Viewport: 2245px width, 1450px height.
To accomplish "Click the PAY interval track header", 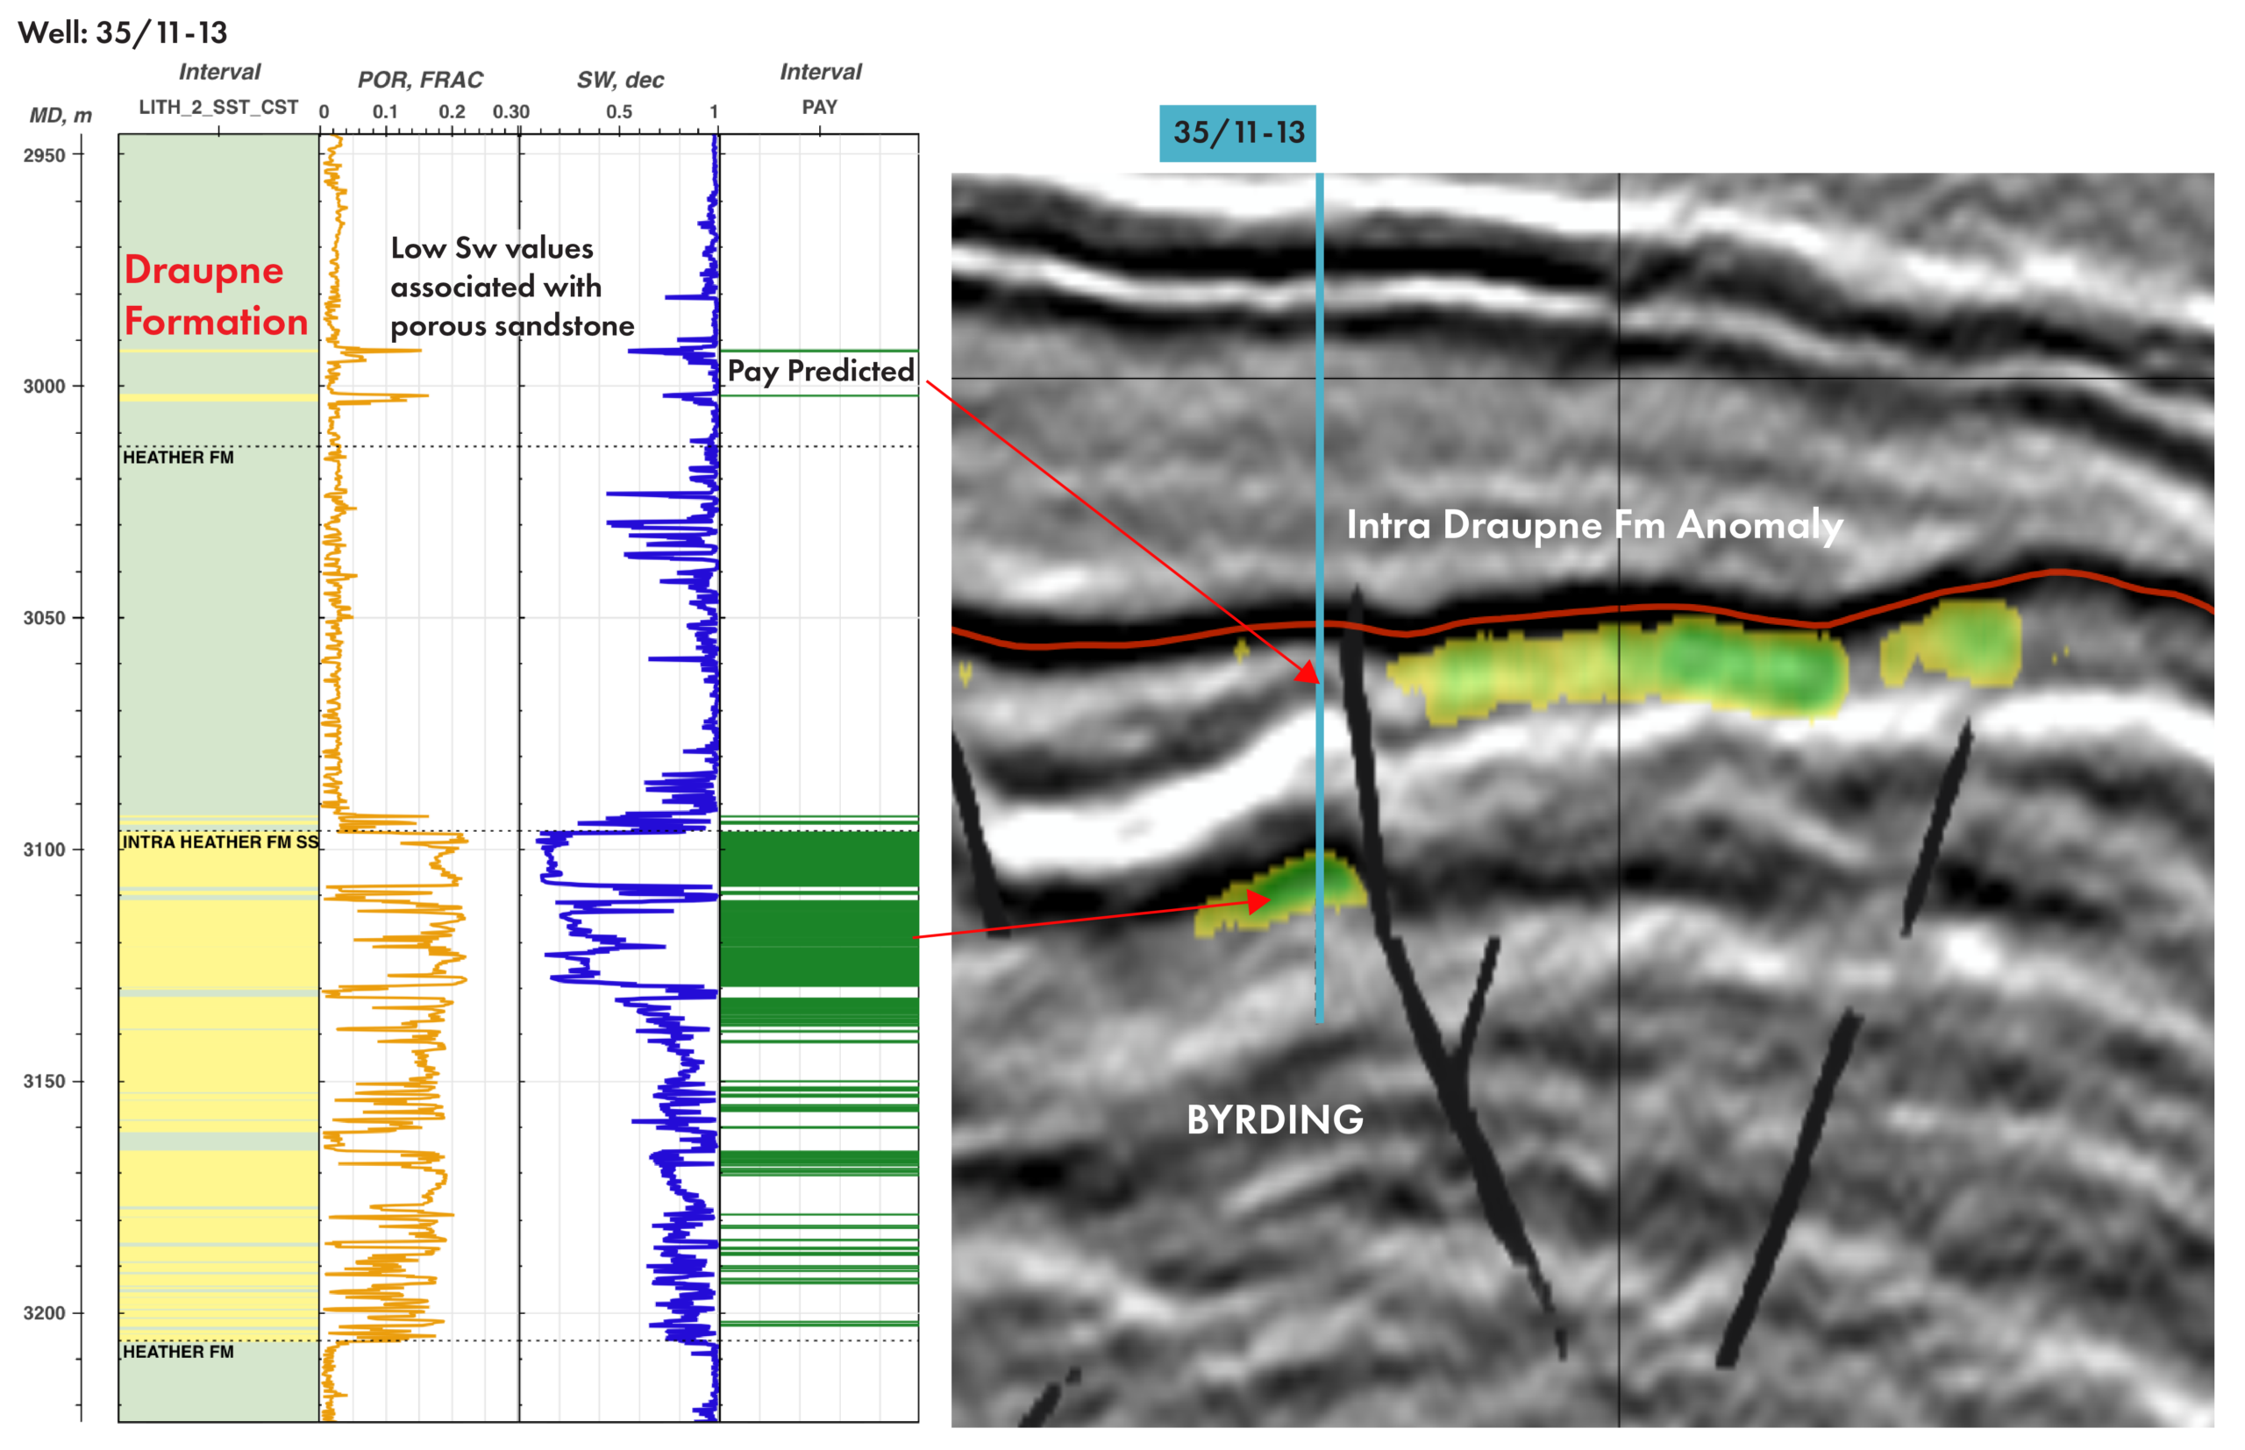I will [819, 107].
